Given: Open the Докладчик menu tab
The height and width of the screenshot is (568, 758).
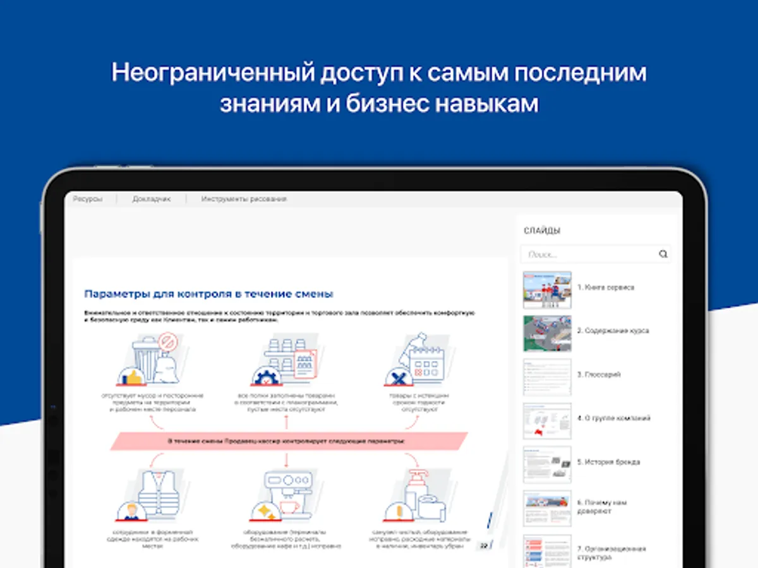Looking at the screenshot, I should click(x=152, y=199).
